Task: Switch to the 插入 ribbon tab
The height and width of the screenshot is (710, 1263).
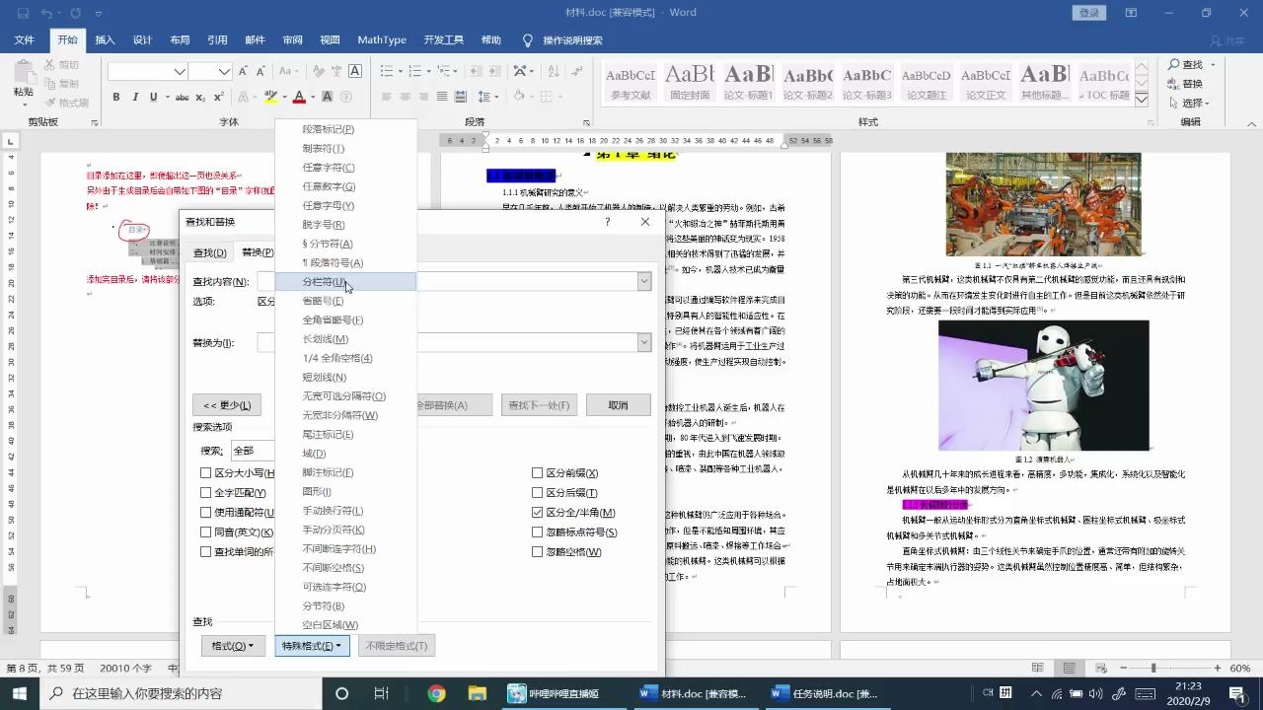Action: [105, 39]
